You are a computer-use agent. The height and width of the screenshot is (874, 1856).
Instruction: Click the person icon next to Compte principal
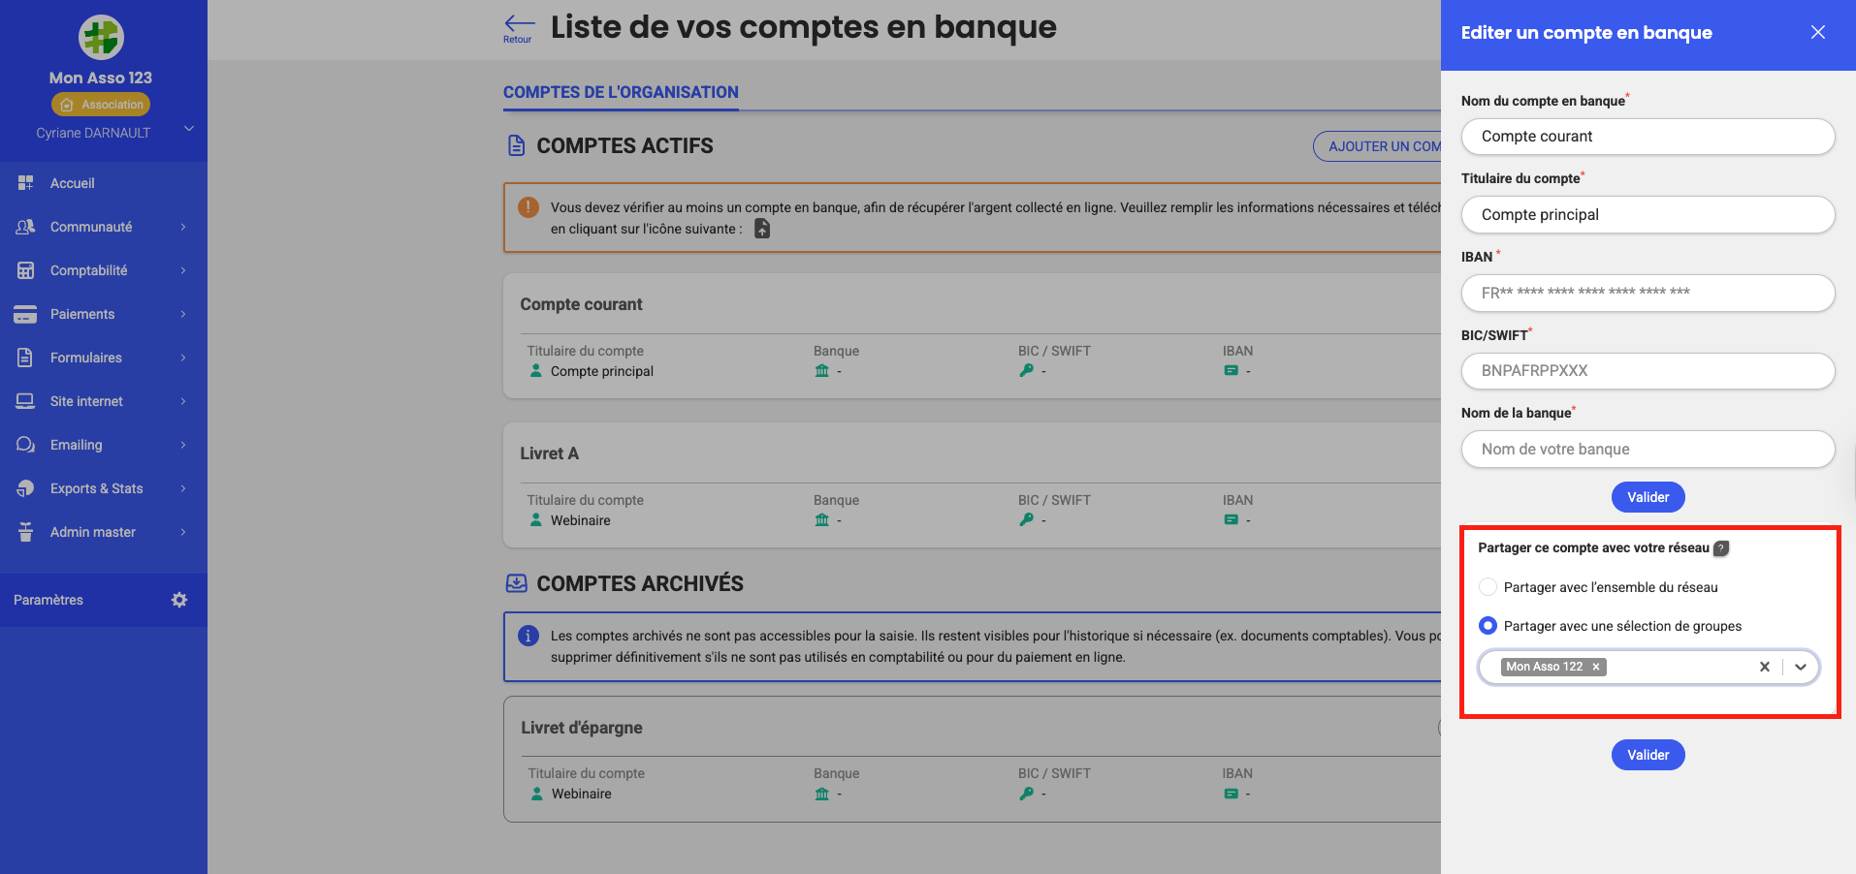536,370
